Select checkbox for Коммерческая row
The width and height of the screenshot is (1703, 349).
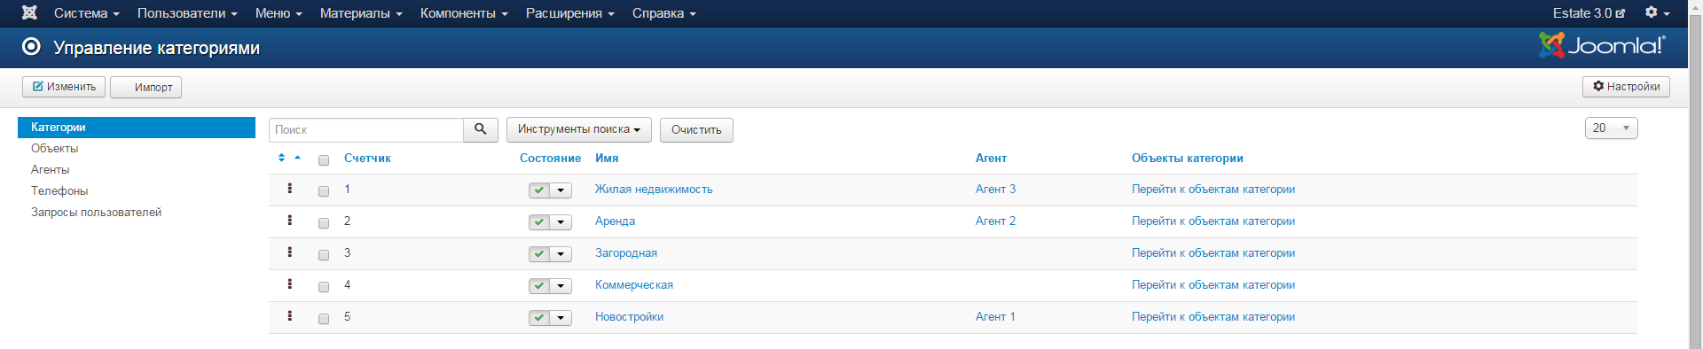[324, 287]
